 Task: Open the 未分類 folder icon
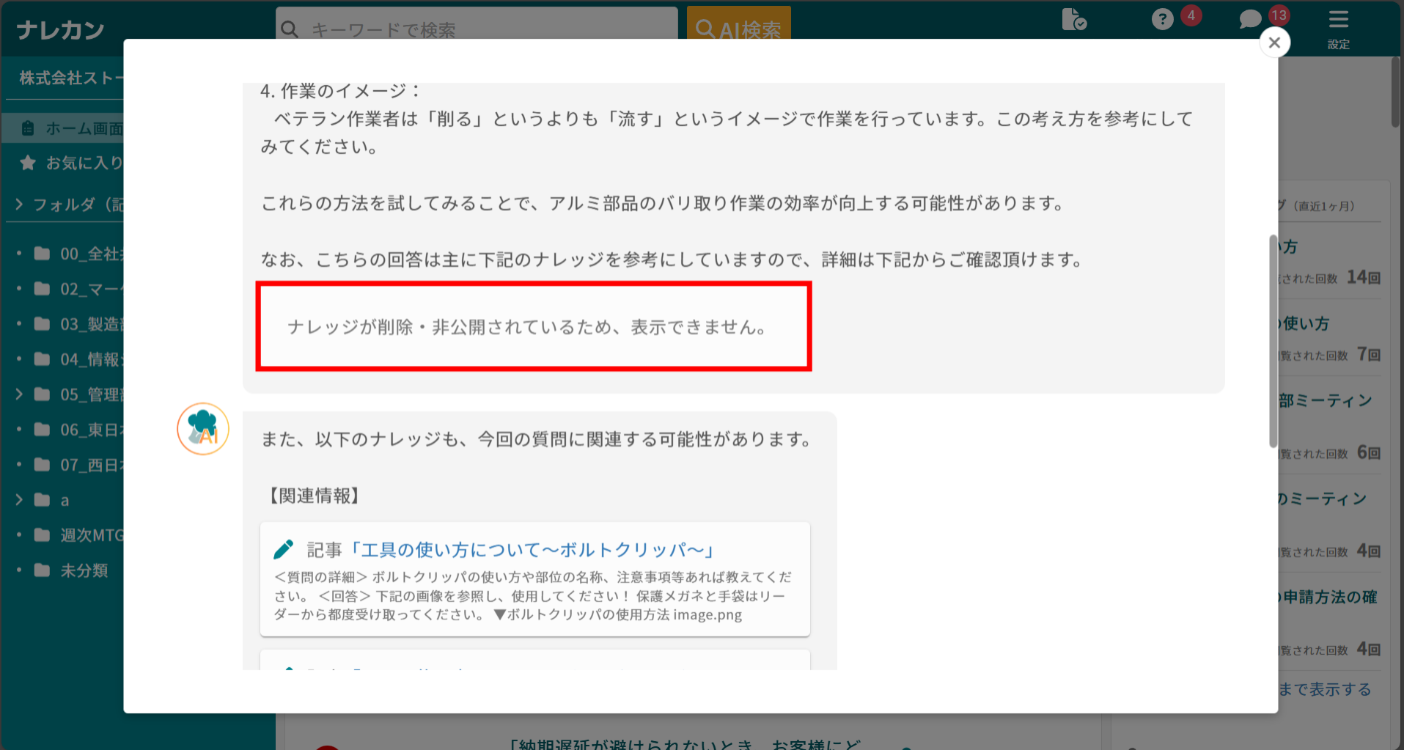click(41, 570)
